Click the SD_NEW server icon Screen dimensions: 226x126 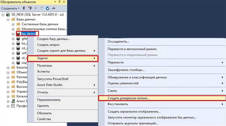click(x=8, y=14)
